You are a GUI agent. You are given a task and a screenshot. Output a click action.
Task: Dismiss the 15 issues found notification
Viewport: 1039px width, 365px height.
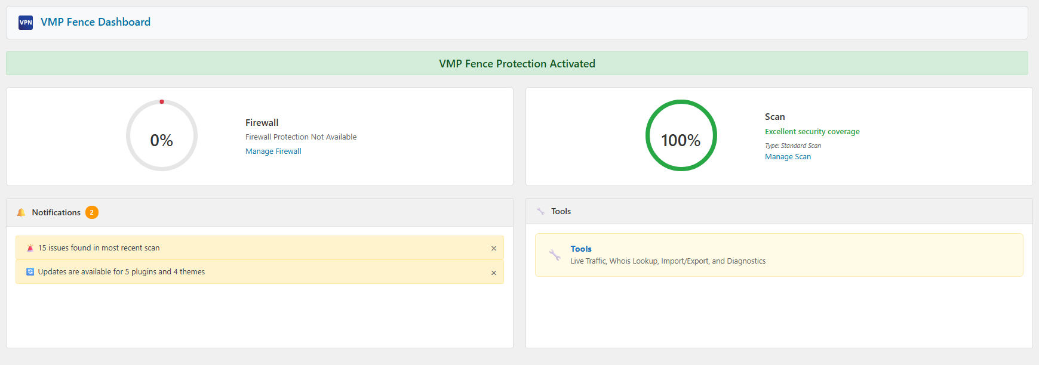coord(494,249)
